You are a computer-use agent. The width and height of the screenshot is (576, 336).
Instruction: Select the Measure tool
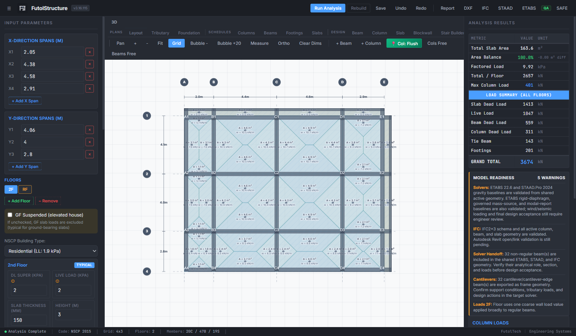coord(260,43)
